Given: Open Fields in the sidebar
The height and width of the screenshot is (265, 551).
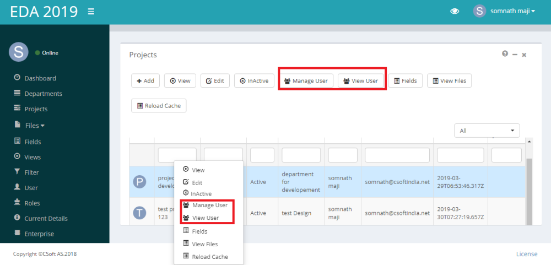Looking at the screenshot, I should 33,142.
